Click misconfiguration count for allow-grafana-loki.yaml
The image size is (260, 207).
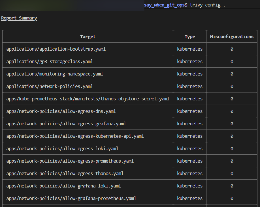click(232, 186)
